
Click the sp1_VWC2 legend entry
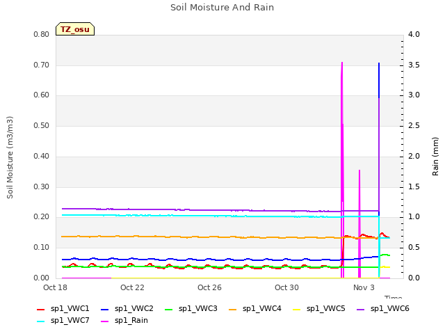coord(127,309)
